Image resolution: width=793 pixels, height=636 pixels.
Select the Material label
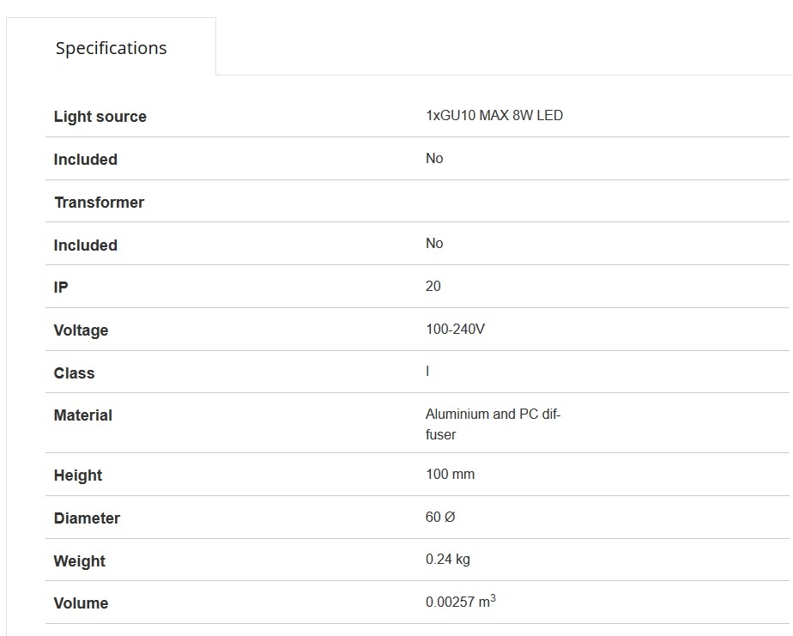point(83,415)
